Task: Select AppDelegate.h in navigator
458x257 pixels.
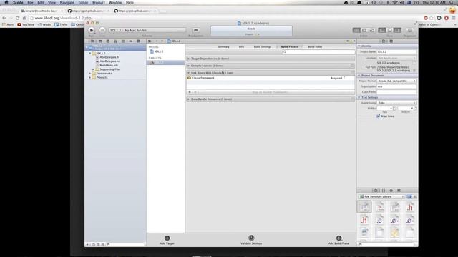Action: click(x=109, y=57)
